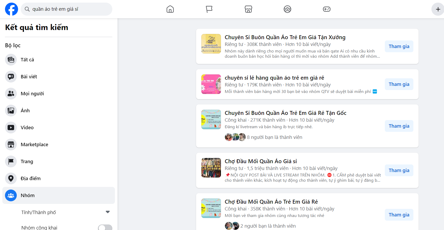
Task: Open Chuyên Sỉ Buôn Quần Áo Trẻ Em Giá Tận Xưởng
Action: [x=285, y=37]
